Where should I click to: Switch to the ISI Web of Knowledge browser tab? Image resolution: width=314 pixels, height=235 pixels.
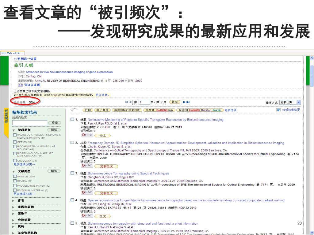click(12, 53)
